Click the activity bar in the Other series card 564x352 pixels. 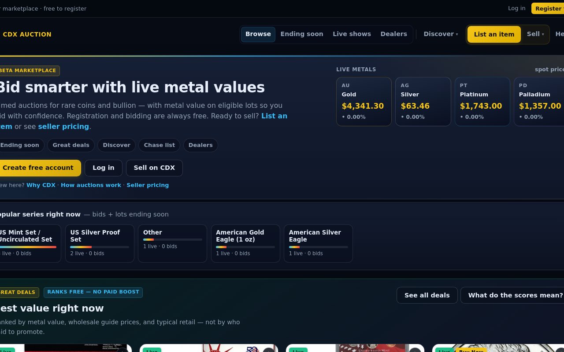point(173,240)
